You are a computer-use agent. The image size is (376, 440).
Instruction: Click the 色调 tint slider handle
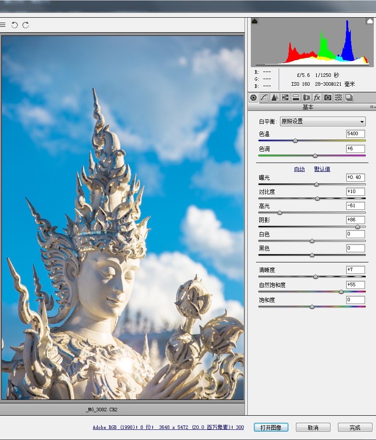pos(315,156)
